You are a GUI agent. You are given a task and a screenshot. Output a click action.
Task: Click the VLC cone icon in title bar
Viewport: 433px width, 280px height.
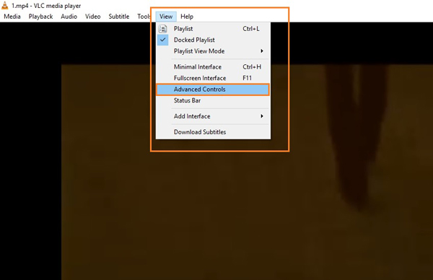coord(5,5)
